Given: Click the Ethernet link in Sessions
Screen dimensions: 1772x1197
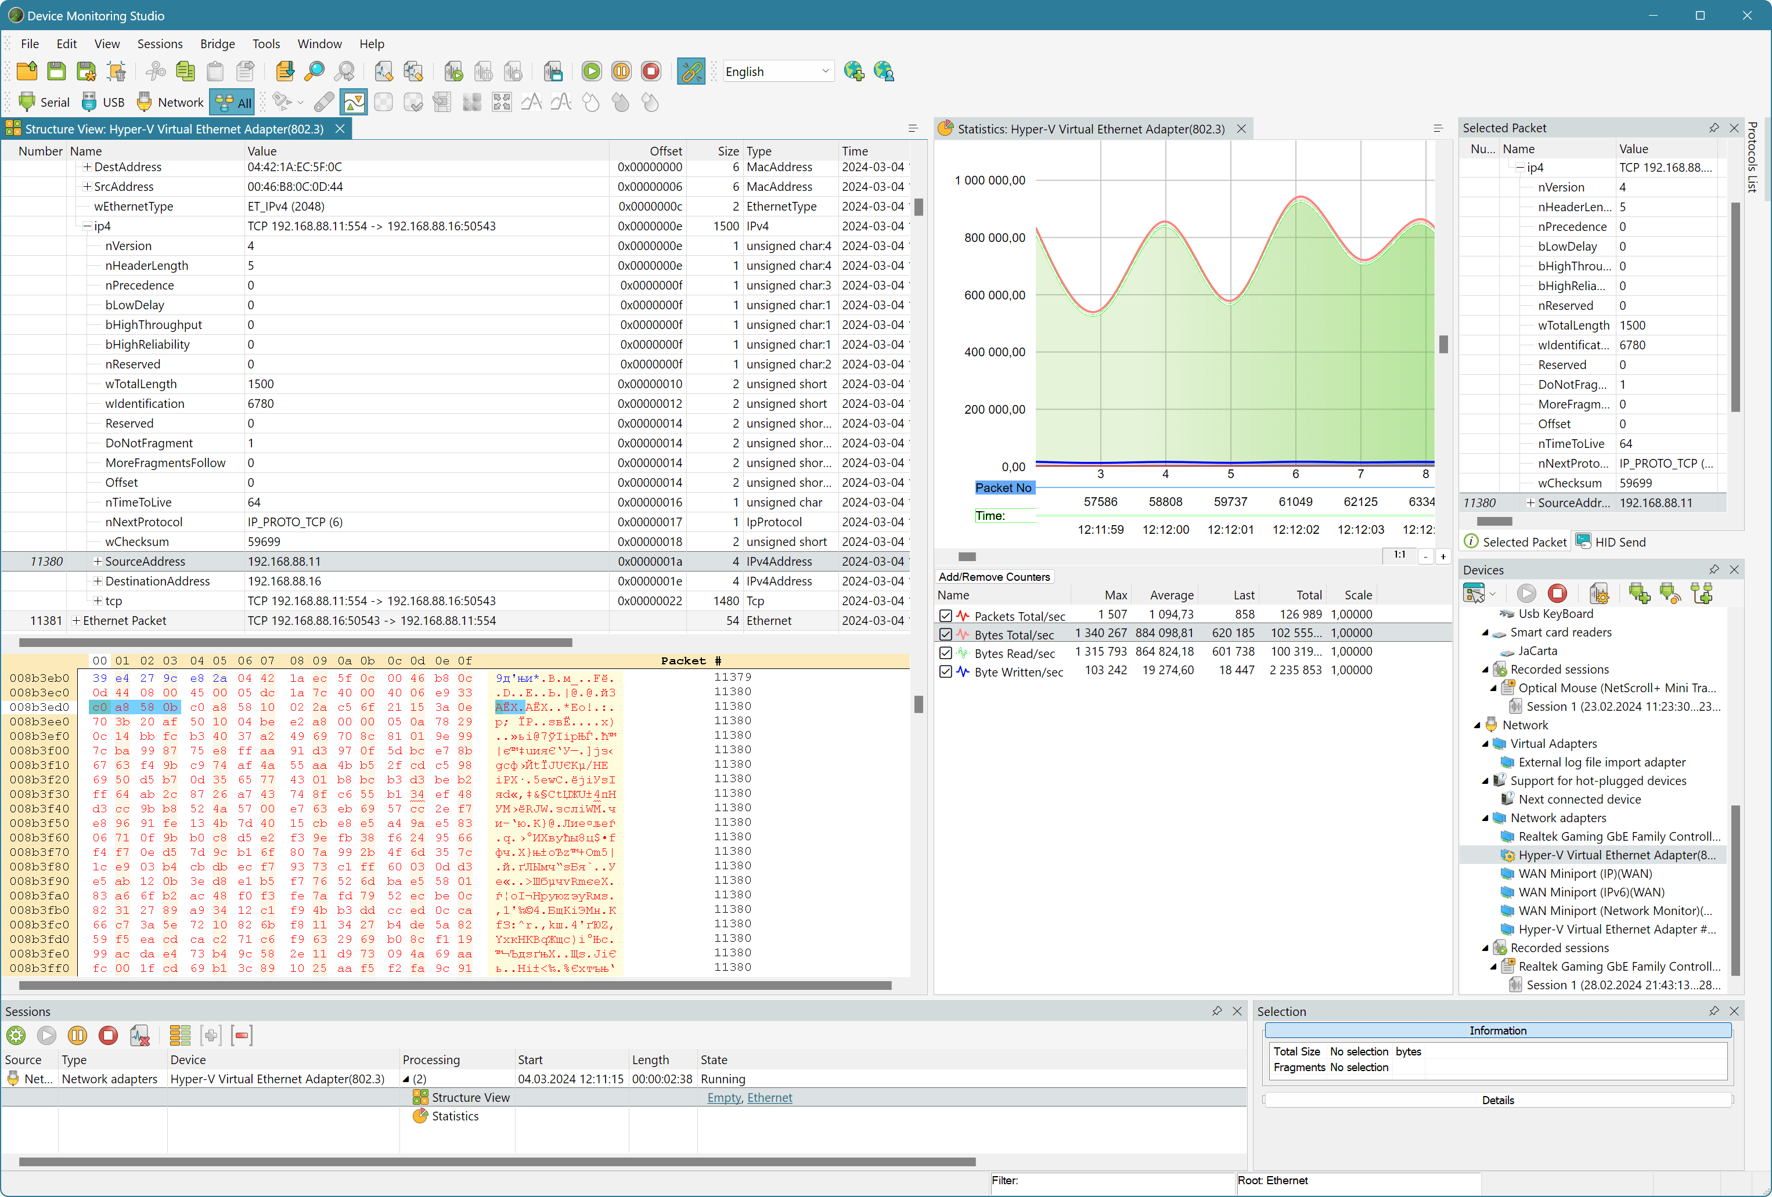Looking at the screenshot, I should pyautogui.click(x=769, y=1098).
